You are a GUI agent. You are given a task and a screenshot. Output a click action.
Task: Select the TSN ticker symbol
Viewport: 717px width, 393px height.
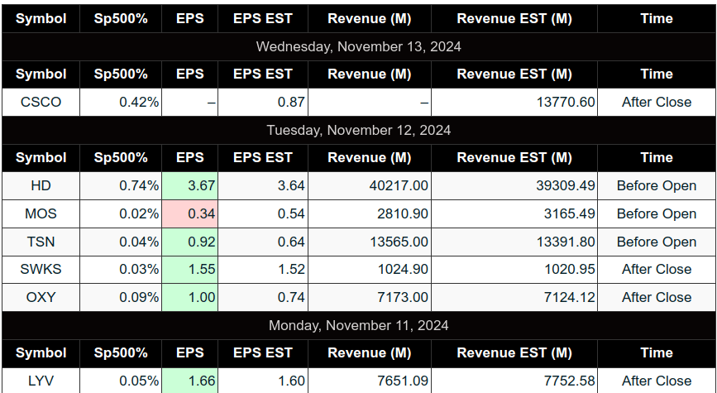41,242
